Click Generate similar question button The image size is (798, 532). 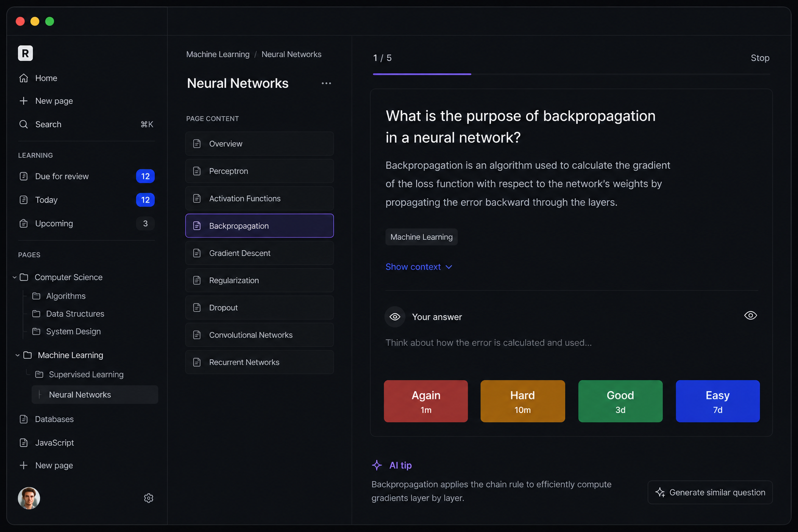(x=710, y=493)
